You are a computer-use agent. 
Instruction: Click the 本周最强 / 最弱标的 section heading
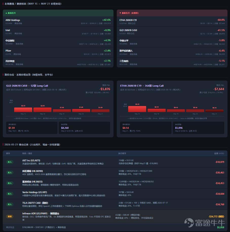33,4
